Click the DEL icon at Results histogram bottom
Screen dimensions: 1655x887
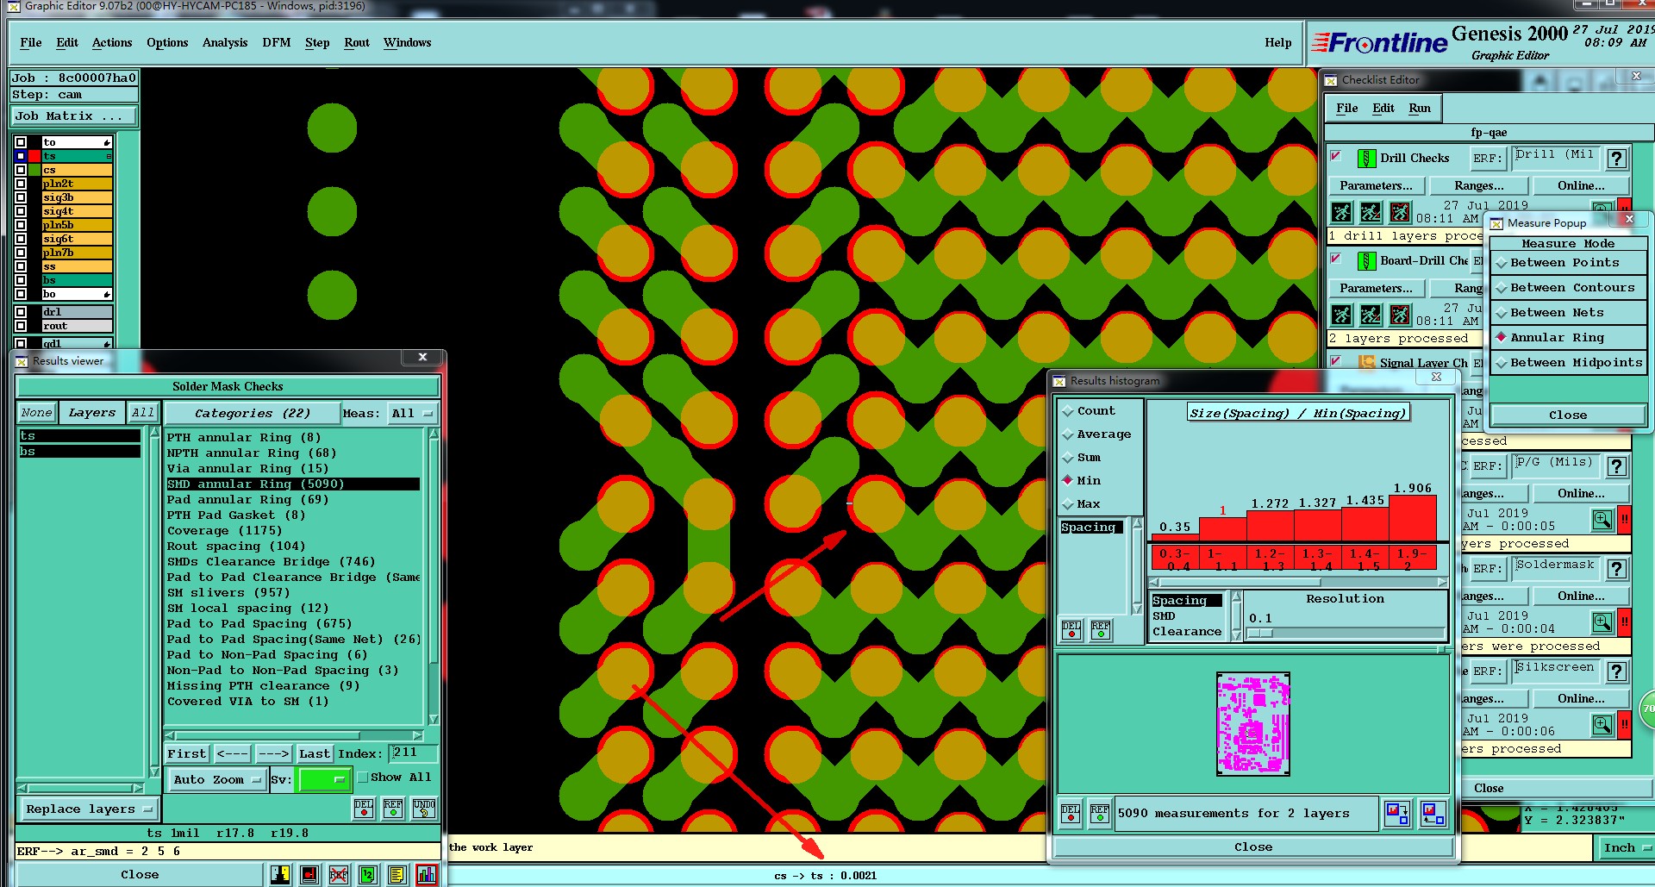(1071, 814)
